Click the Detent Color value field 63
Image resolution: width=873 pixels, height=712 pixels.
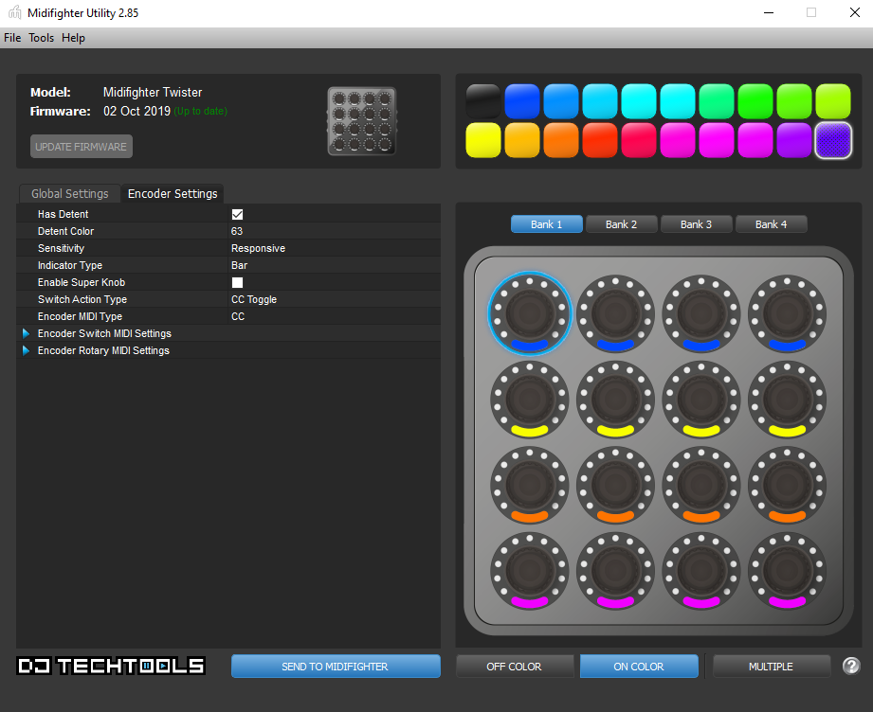tap(334, 231)
